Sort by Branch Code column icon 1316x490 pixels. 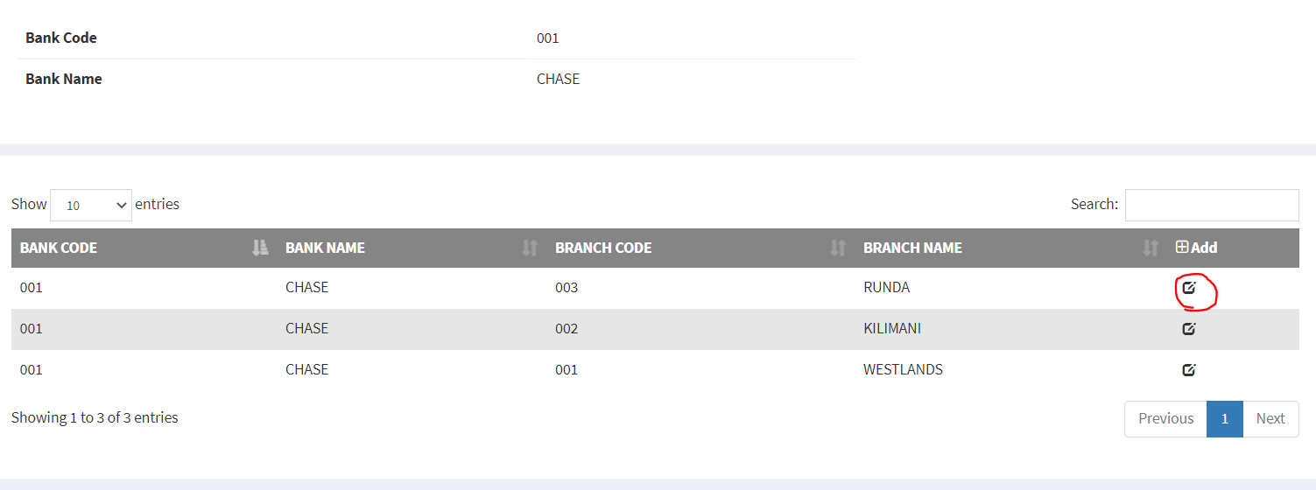tap(837, 248)
